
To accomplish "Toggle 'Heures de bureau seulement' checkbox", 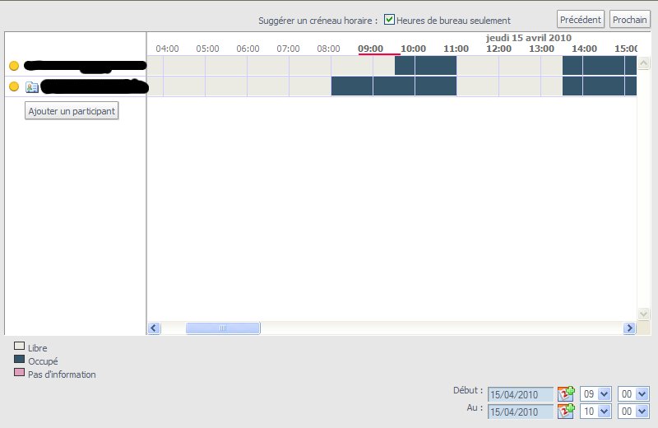I will click(x=390, y=20).
